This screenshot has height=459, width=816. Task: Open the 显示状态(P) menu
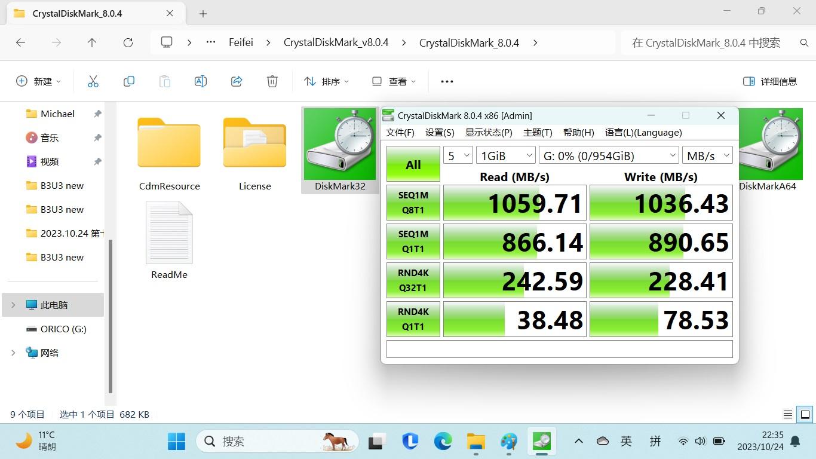[489, 133]
